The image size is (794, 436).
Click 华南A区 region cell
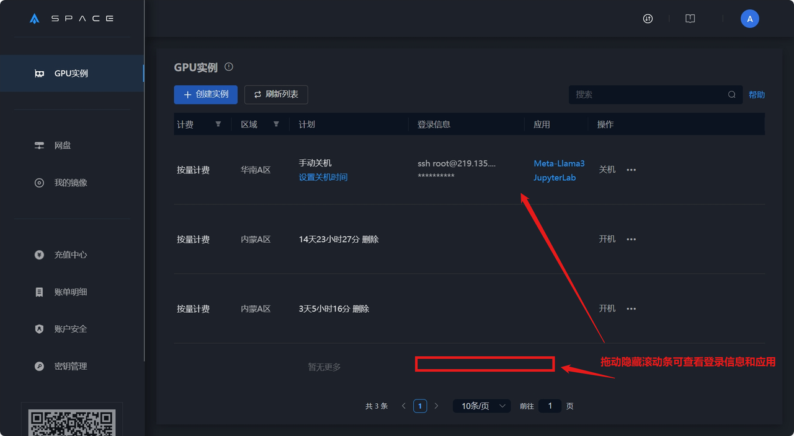[256, 170]
